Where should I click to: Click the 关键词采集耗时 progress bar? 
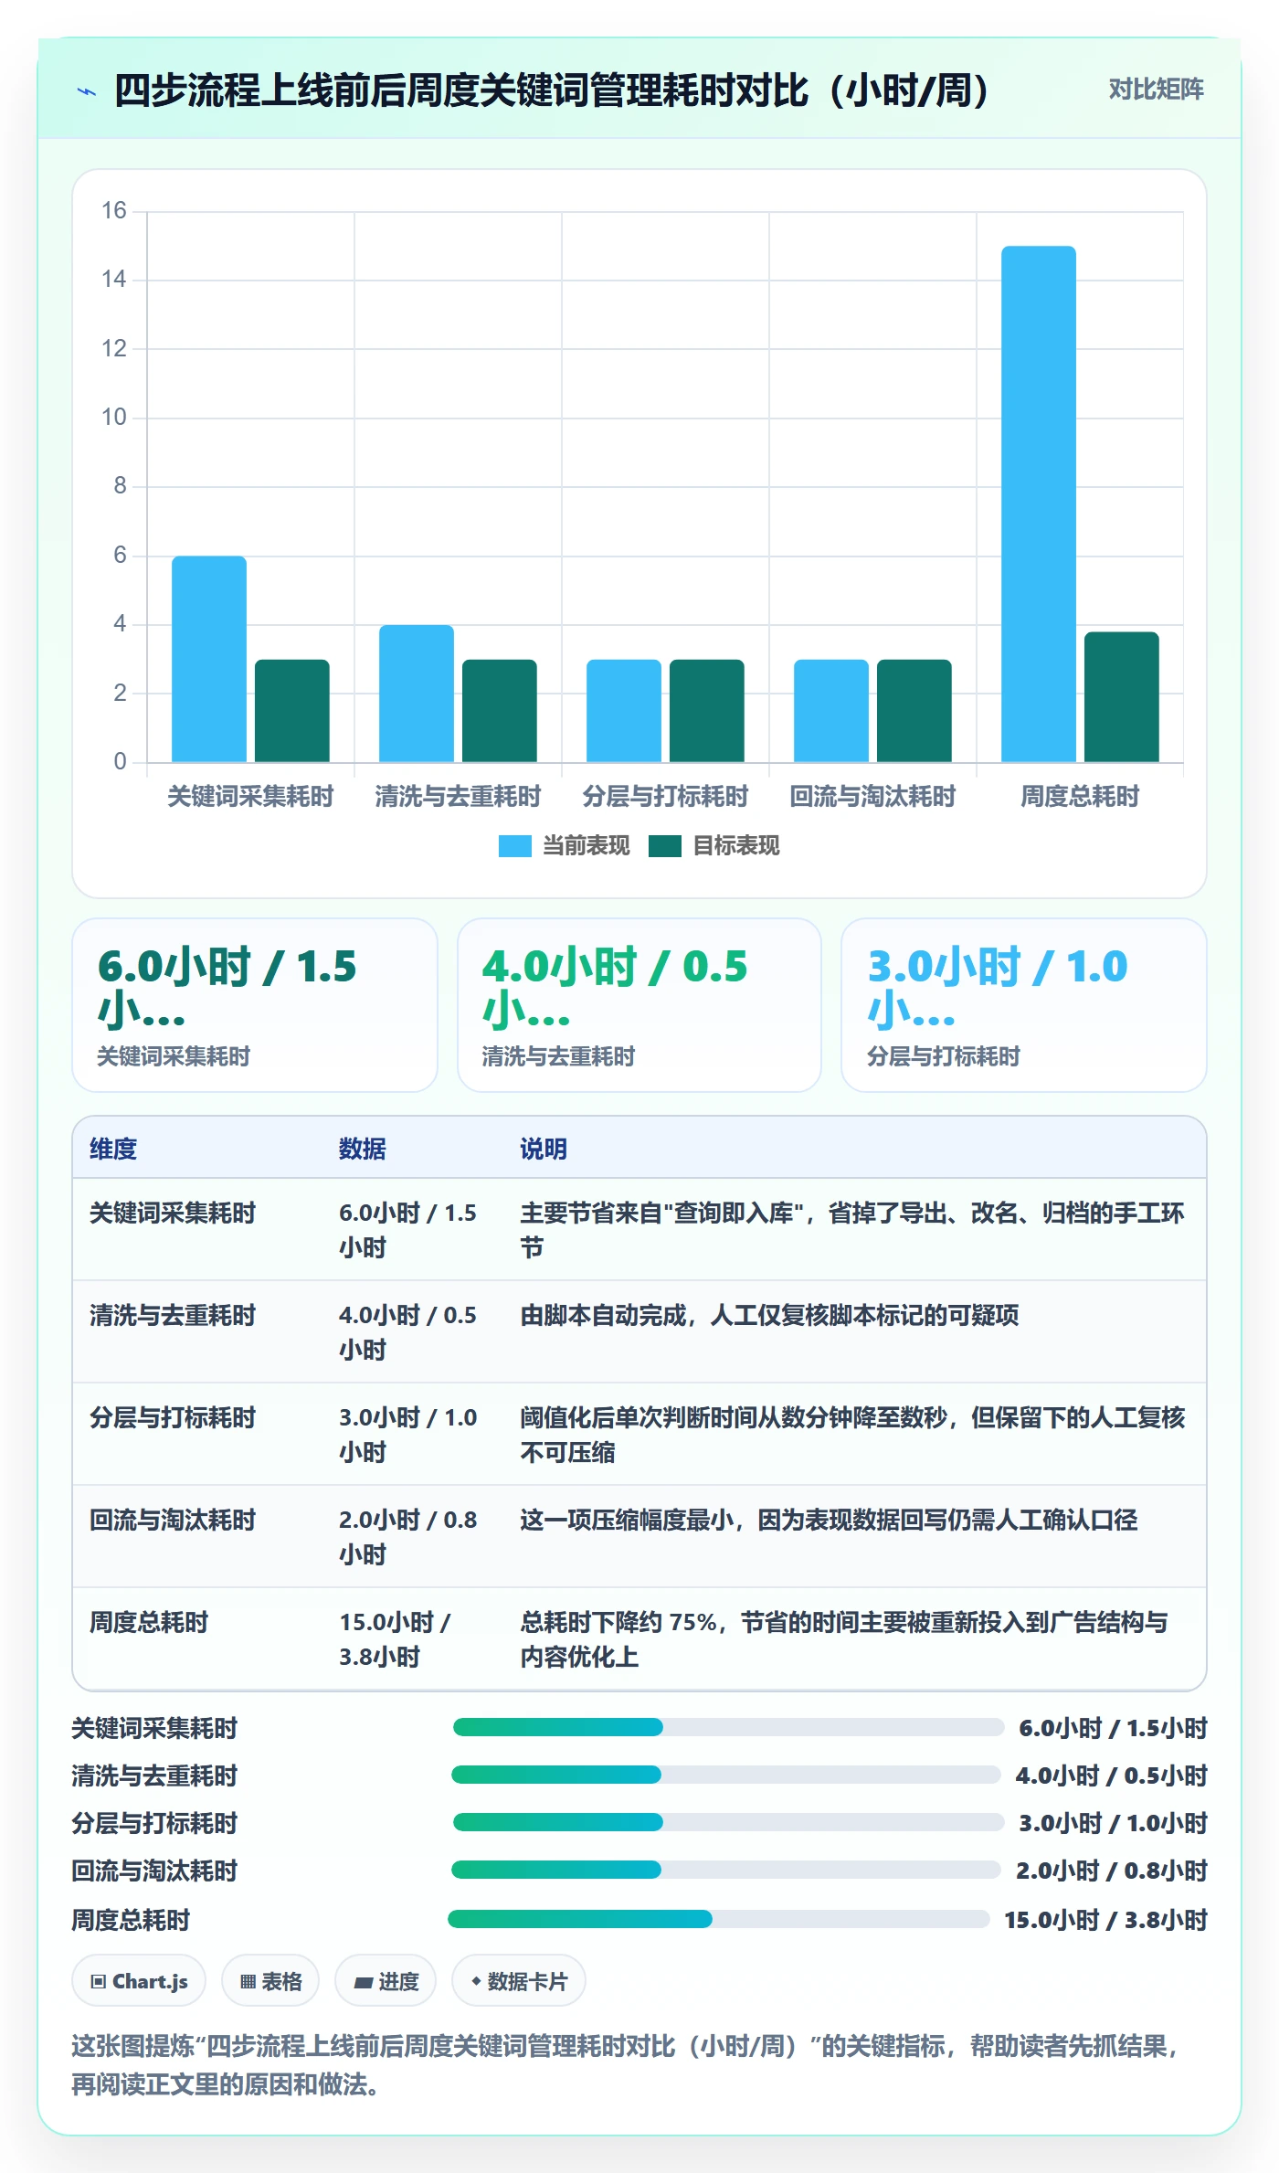click(728, 1727)
